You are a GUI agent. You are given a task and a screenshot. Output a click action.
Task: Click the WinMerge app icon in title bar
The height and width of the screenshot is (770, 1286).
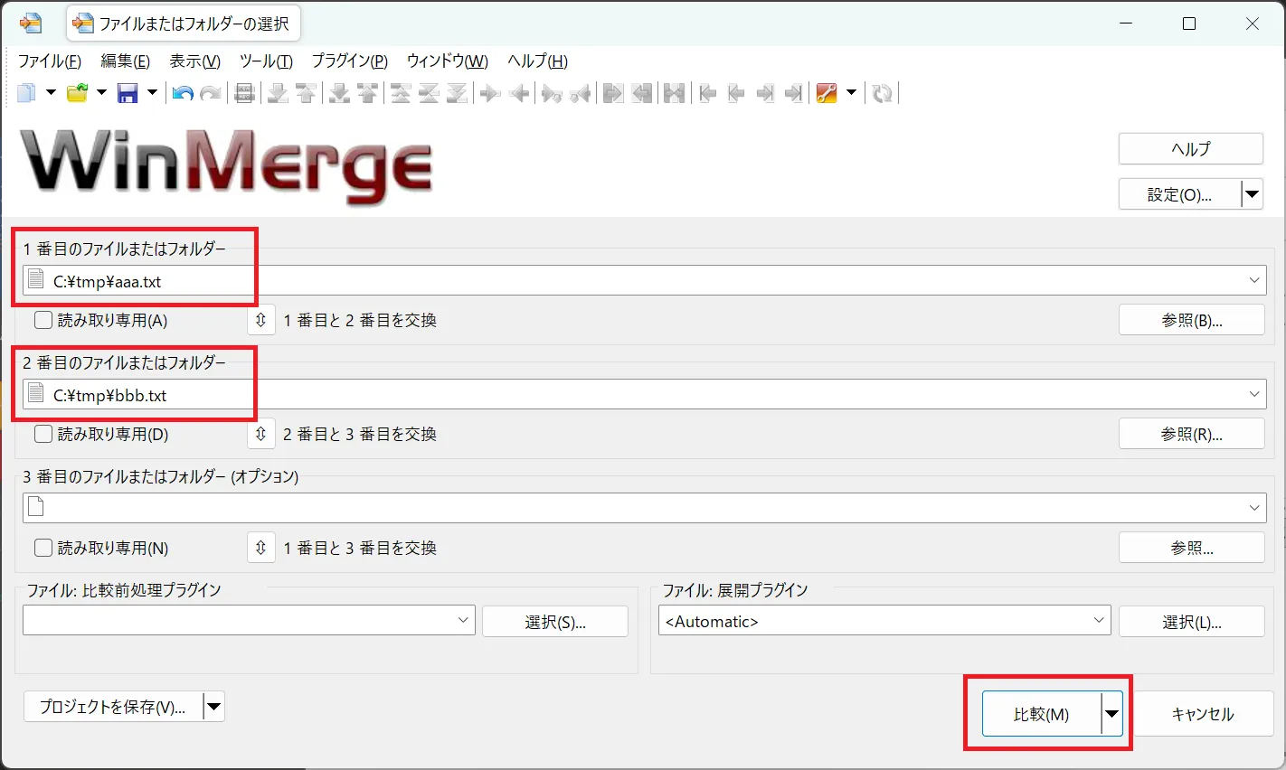[30, 23]
